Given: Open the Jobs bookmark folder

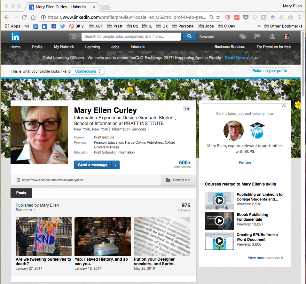Looking at the screenshot, I should [x=206, y=26].
